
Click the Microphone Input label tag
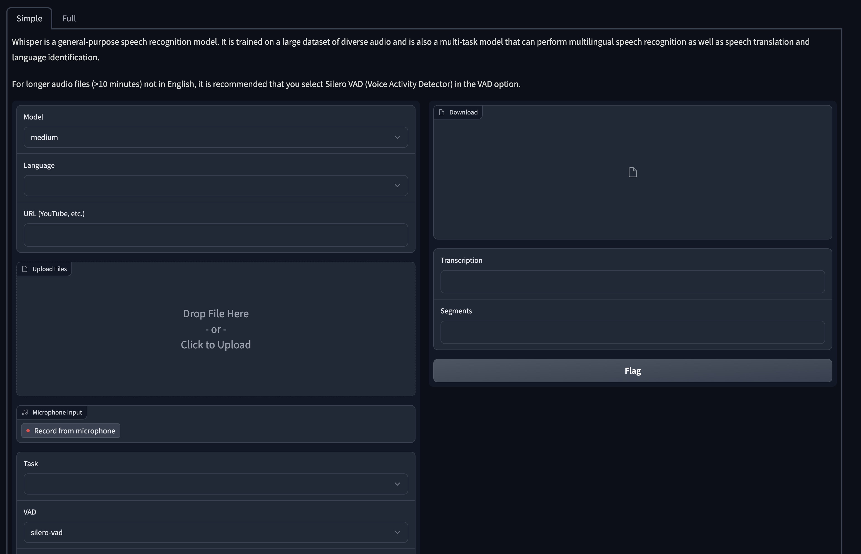point(57,412)
